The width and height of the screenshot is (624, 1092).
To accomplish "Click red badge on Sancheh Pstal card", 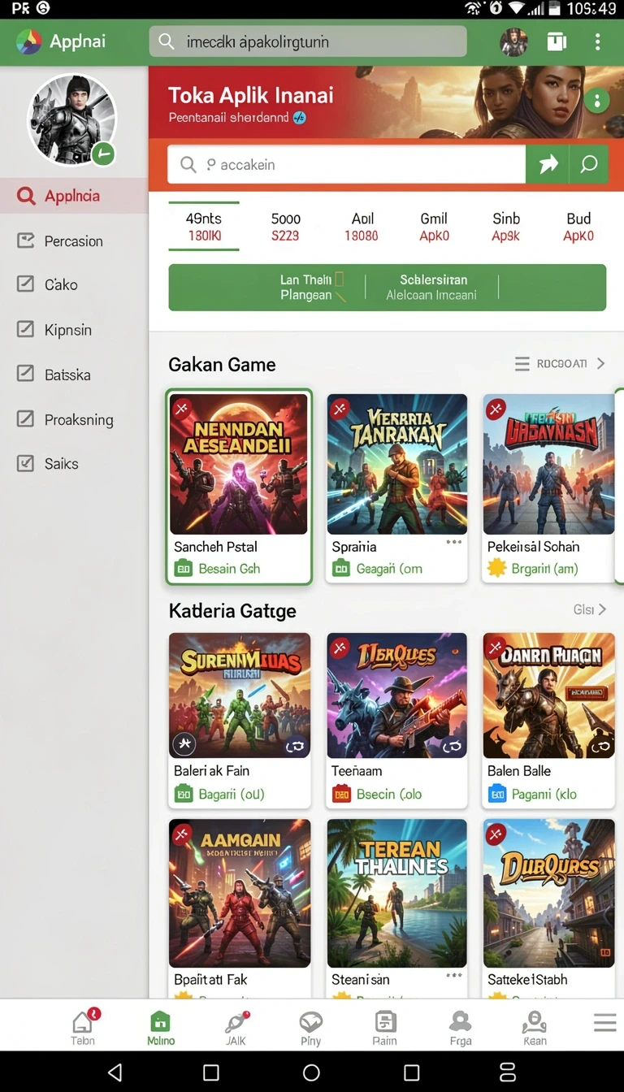I will pyautogui.click(x=181, y=407).
